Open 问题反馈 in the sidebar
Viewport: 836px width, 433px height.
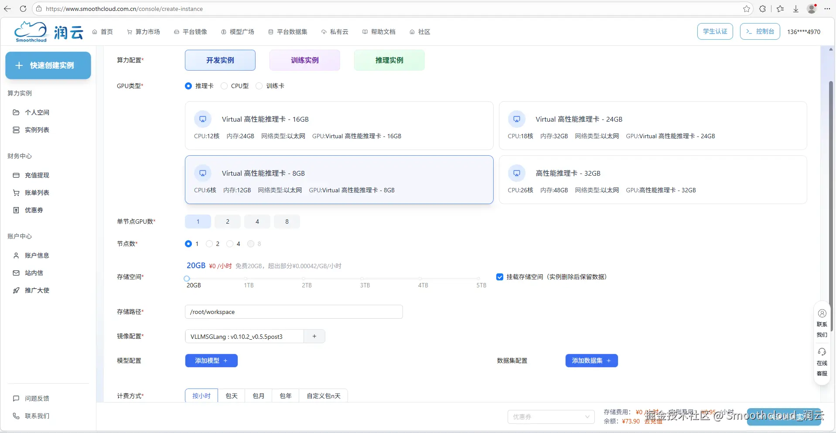(37, 399)
